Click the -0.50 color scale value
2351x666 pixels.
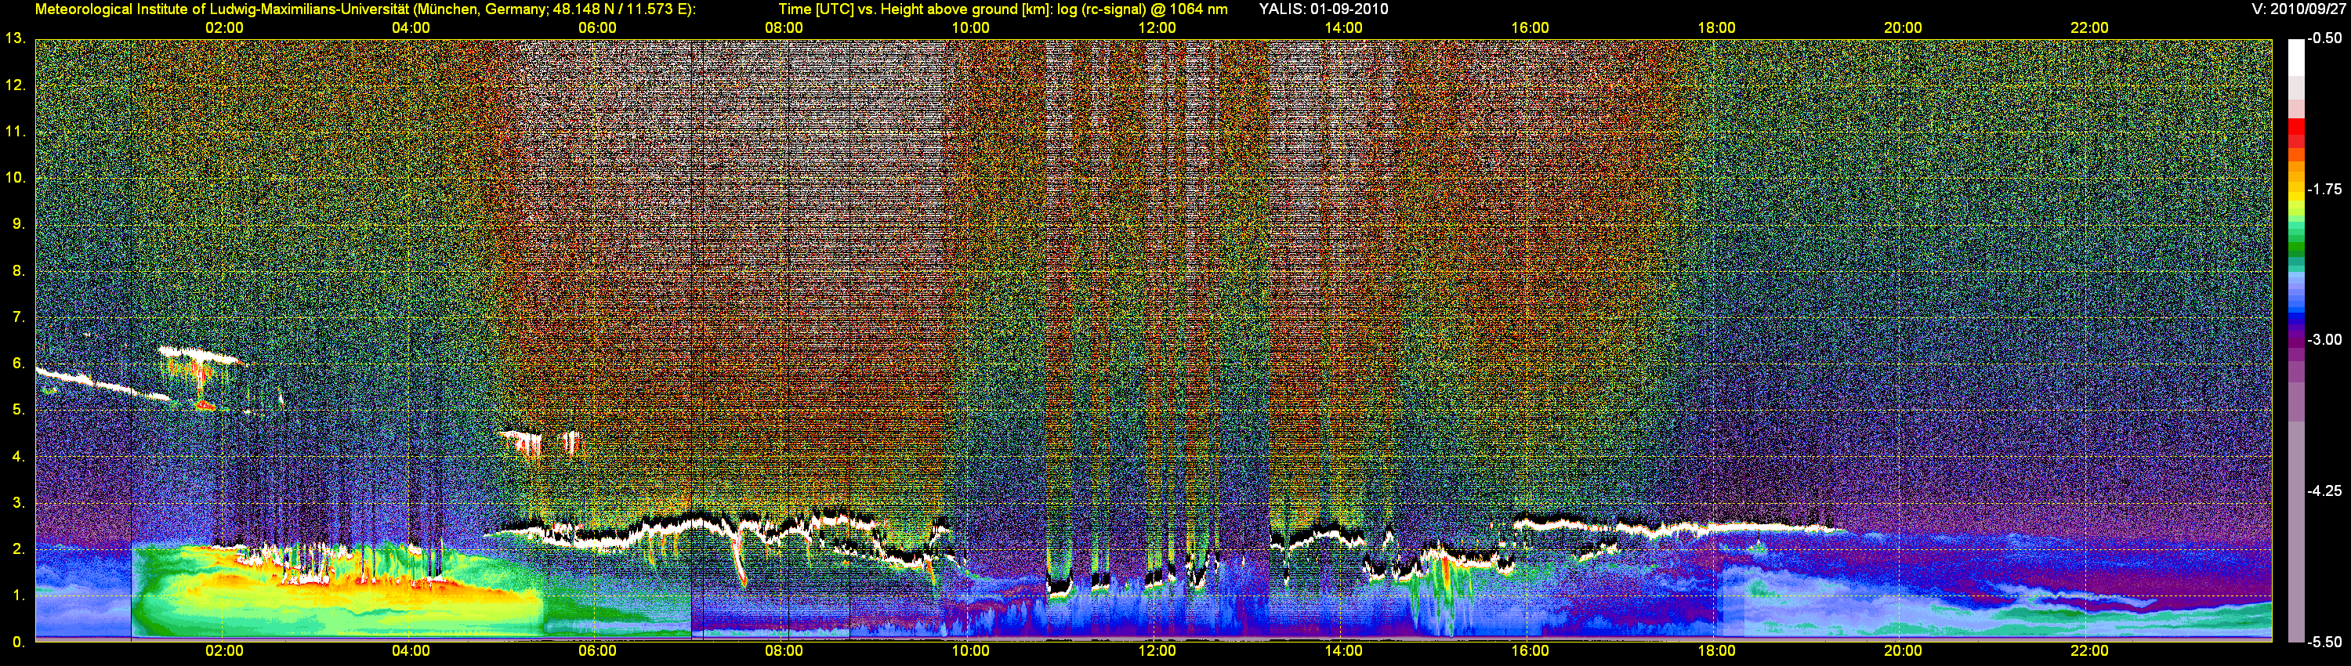(2324, 38)
